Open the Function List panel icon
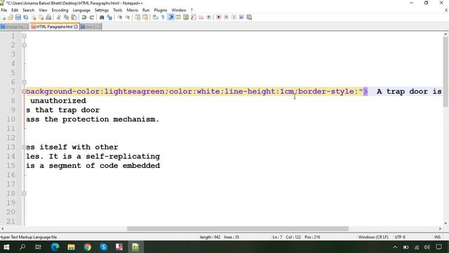The height and width of the screenshot is (253, 449). (194, 17)
